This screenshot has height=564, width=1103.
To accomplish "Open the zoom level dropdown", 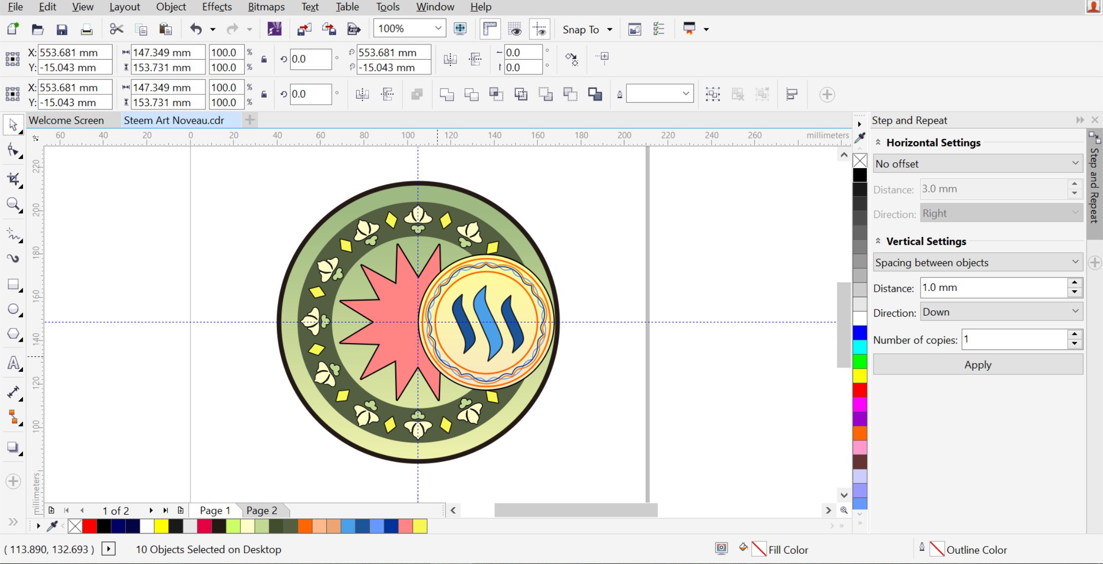I will [x=438, y=28].
